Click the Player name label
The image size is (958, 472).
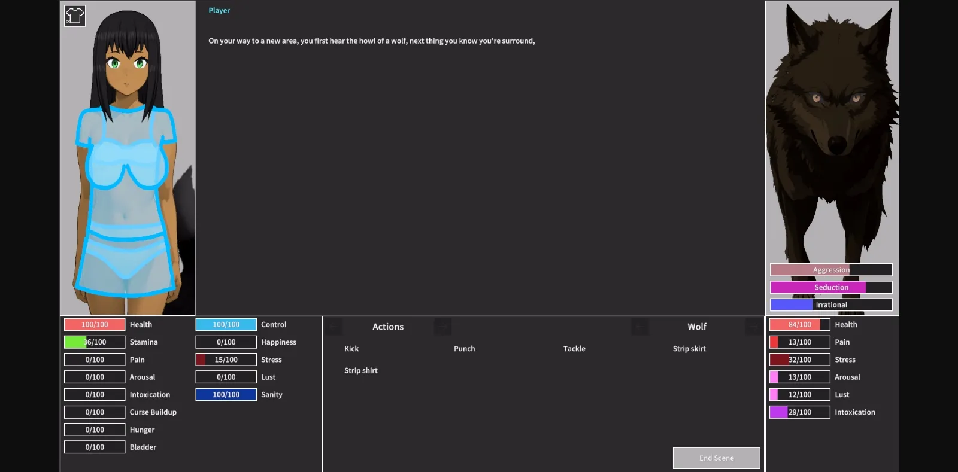pyautogui.click(x=219, y=11)
